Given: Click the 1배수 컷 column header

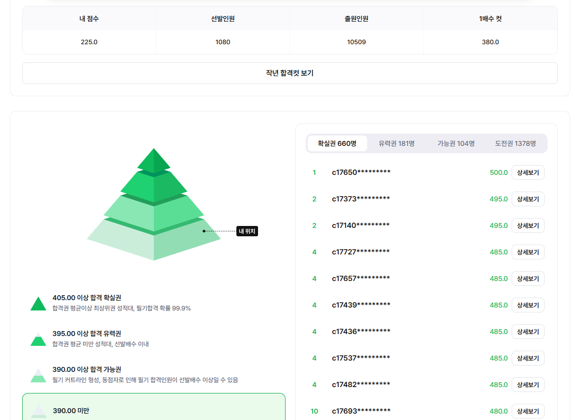Looking at the screenshot, I should 491,19.
